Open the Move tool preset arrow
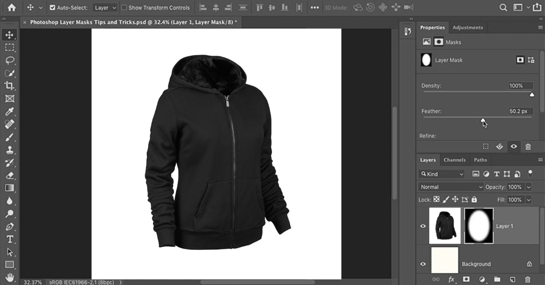 (41, 8)
